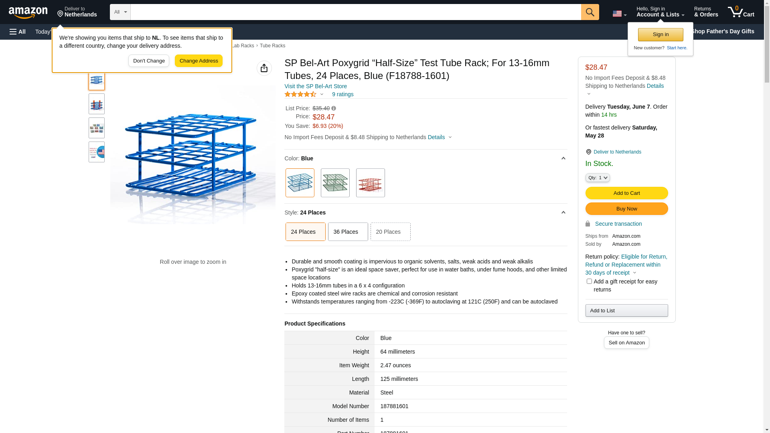Click the search magnifier button
Image resolution: width=770 pixels, height=433 pixels.
click(x=590, y=12)
